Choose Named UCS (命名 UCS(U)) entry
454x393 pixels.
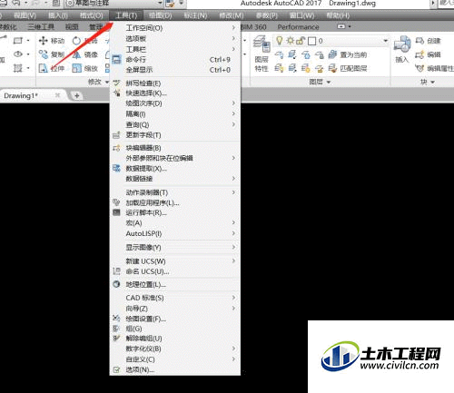[x=175, y=271]
